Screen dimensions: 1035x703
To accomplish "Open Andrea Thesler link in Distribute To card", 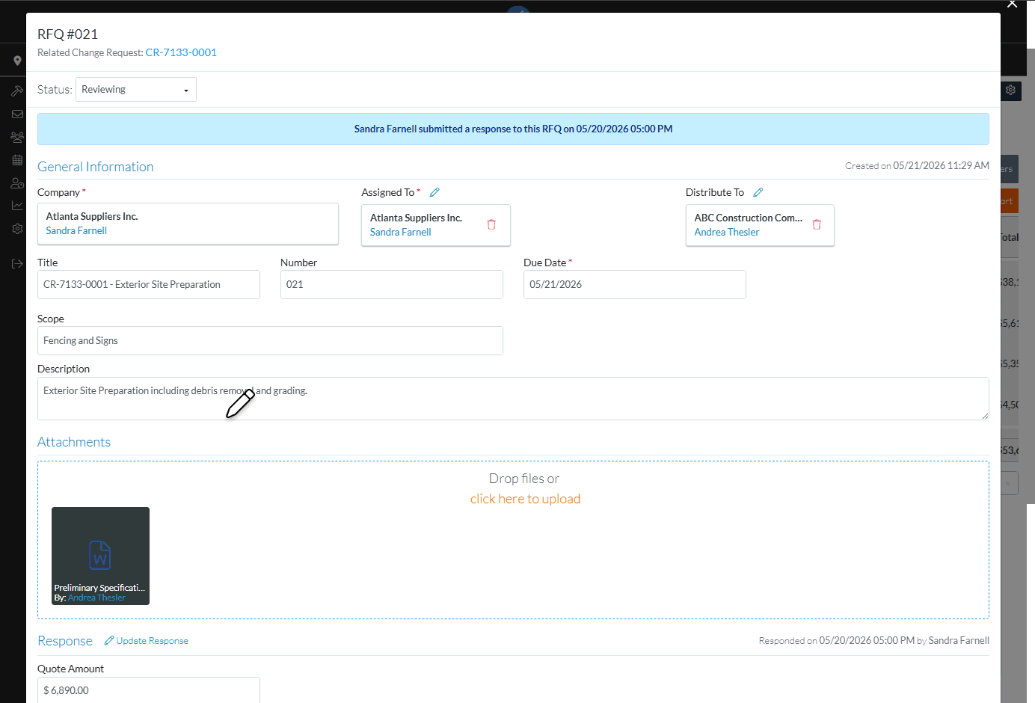I will [x=727, y=232].
